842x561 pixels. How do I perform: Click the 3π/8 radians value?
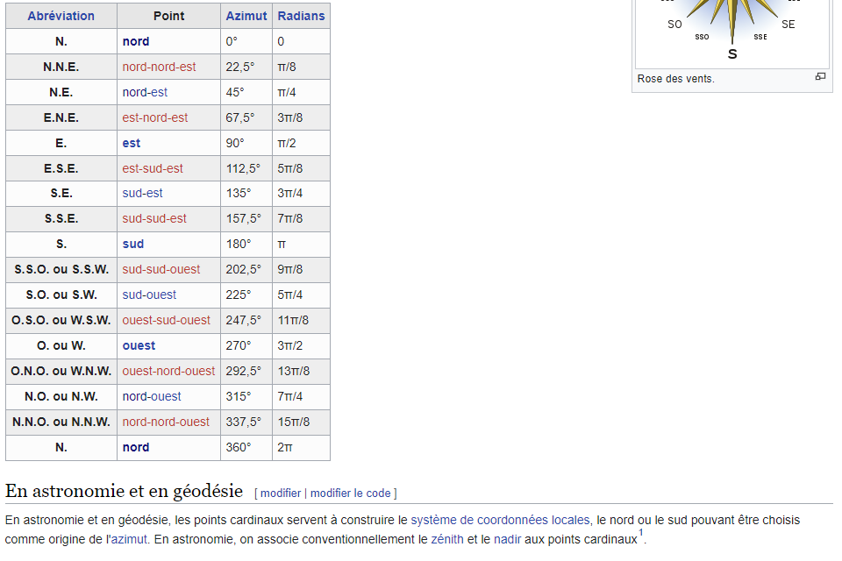(x=290, y=117)
